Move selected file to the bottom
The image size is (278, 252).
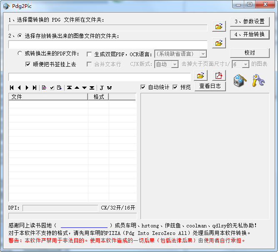coord(92,88)
